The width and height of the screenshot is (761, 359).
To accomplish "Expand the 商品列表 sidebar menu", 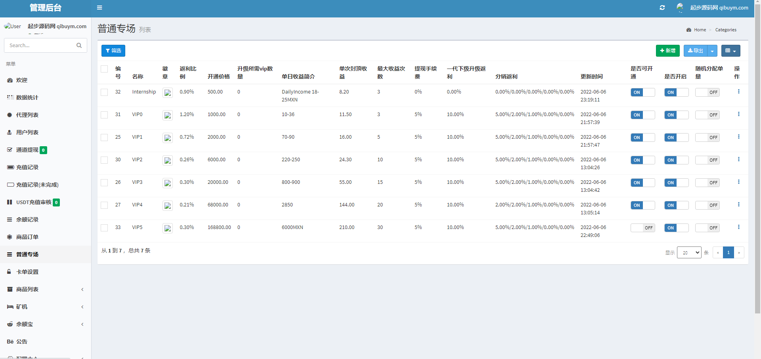I will [x=46, y=289].
